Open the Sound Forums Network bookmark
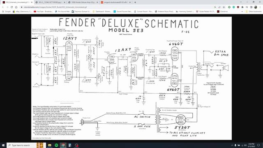263x148 pixels. tap(122, 12)
